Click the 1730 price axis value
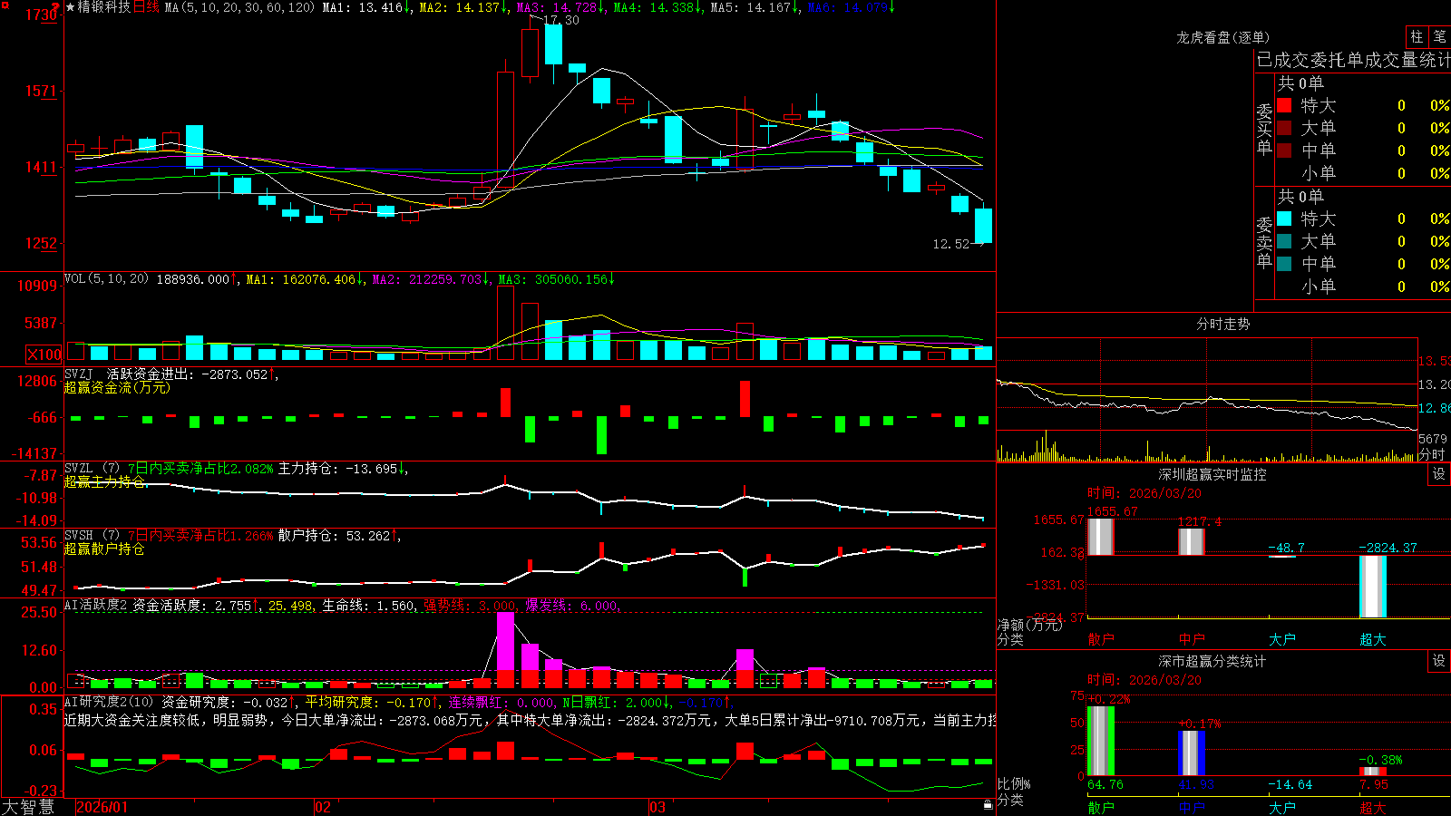This screenshot has height=816, width=1451. [x=42, y=15]
